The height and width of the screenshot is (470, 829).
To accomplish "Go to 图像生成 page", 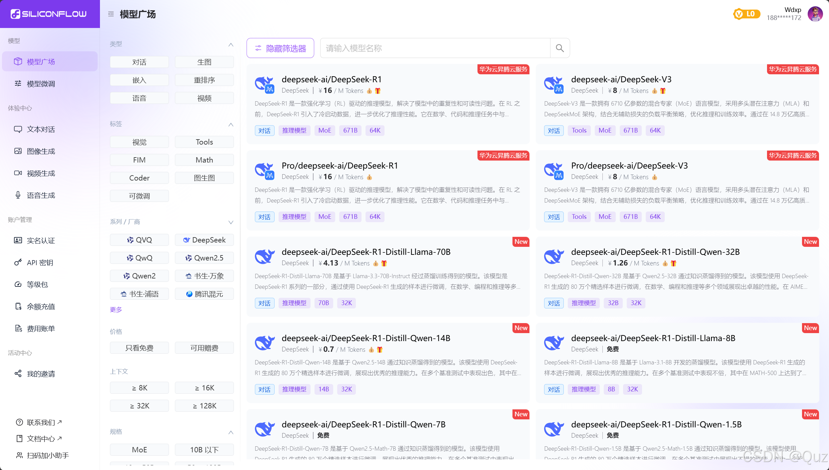I will (x=50, y=151).
